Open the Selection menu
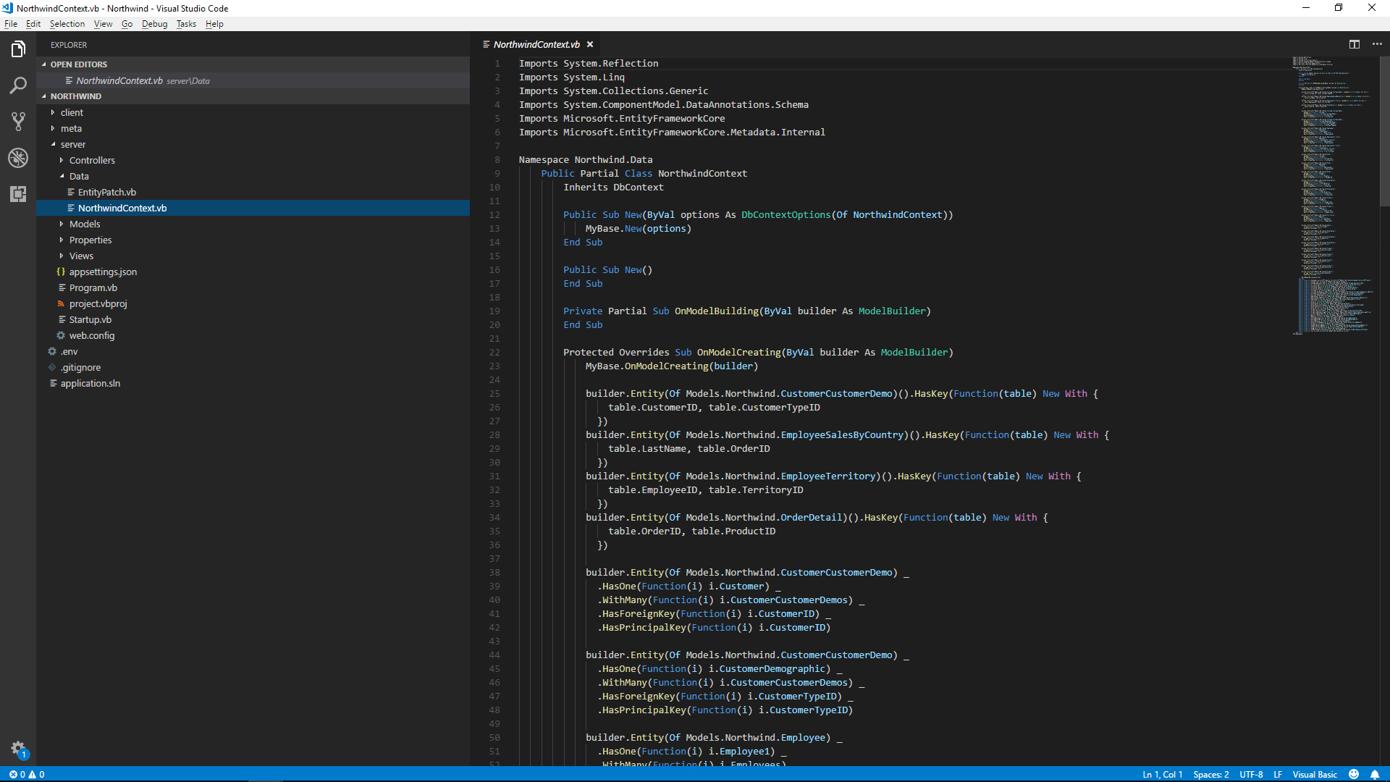This screenshot has height=782, width=1390. tap(67, 24)
